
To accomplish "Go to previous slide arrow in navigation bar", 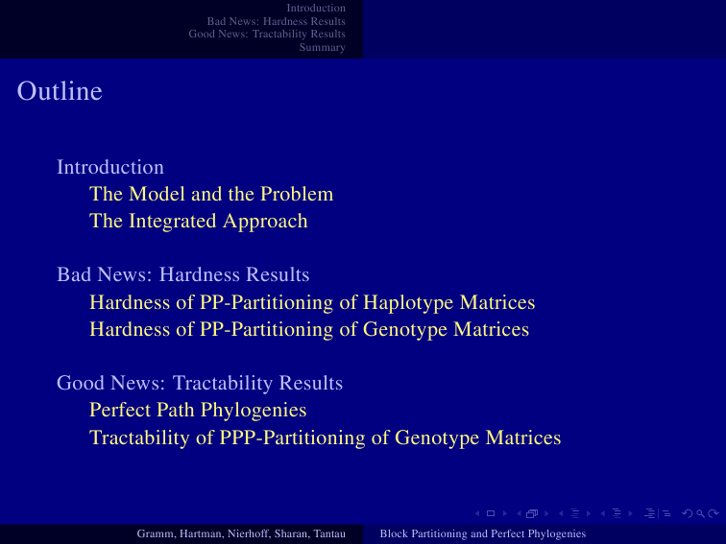I will (x=477, y=513).
